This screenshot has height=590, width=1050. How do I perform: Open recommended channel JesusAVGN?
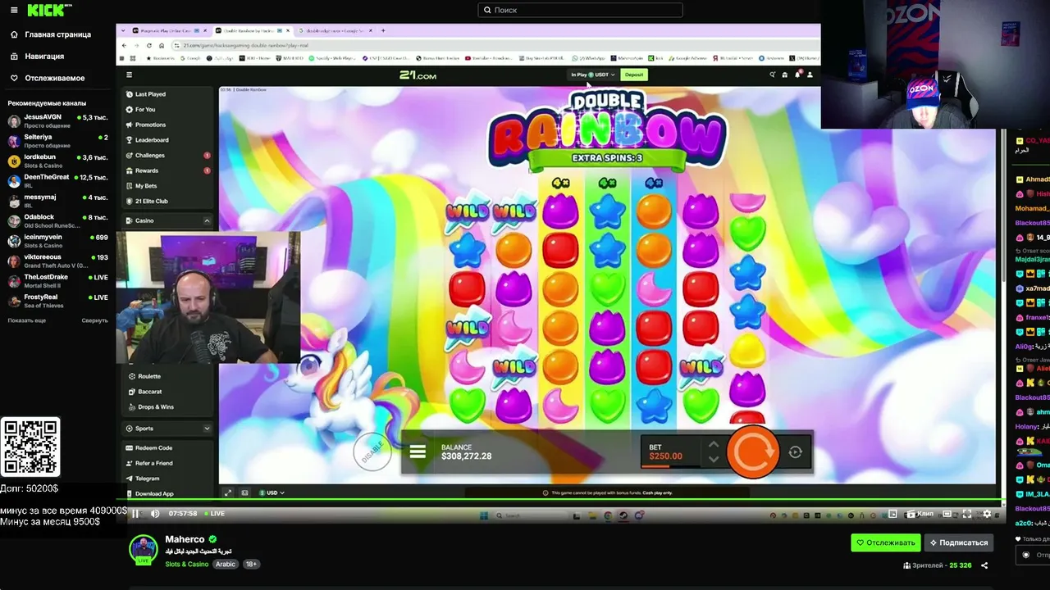pos(57,120)
